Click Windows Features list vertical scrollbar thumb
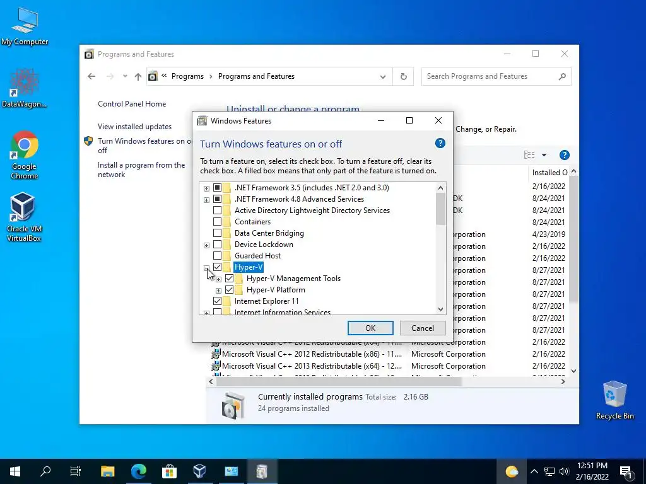646x484 pixels. [x=440, y=209]
